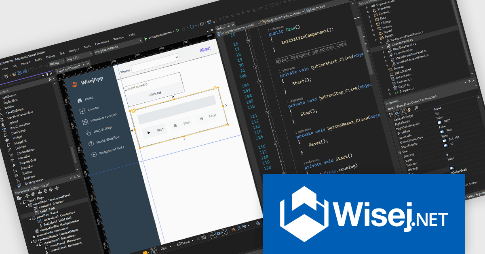485x254 pixels.
Task: Click the About link in the designer
Action: coord(205,49)
